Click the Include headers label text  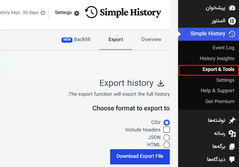(x=143, y=130)
